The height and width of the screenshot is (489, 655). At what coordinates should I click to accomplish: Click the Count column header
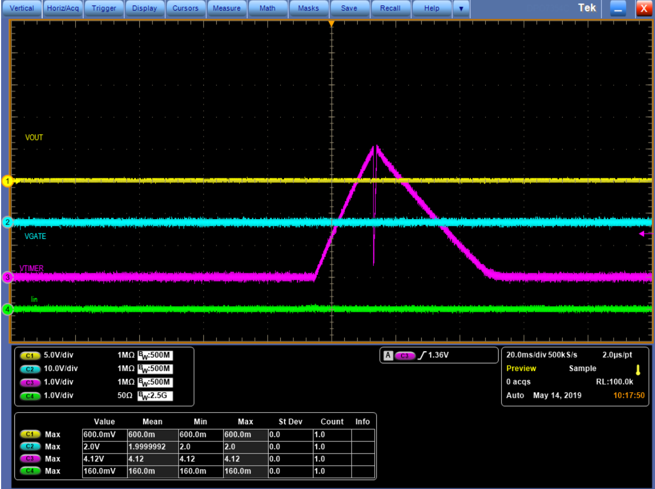click(x=332, y=422)
